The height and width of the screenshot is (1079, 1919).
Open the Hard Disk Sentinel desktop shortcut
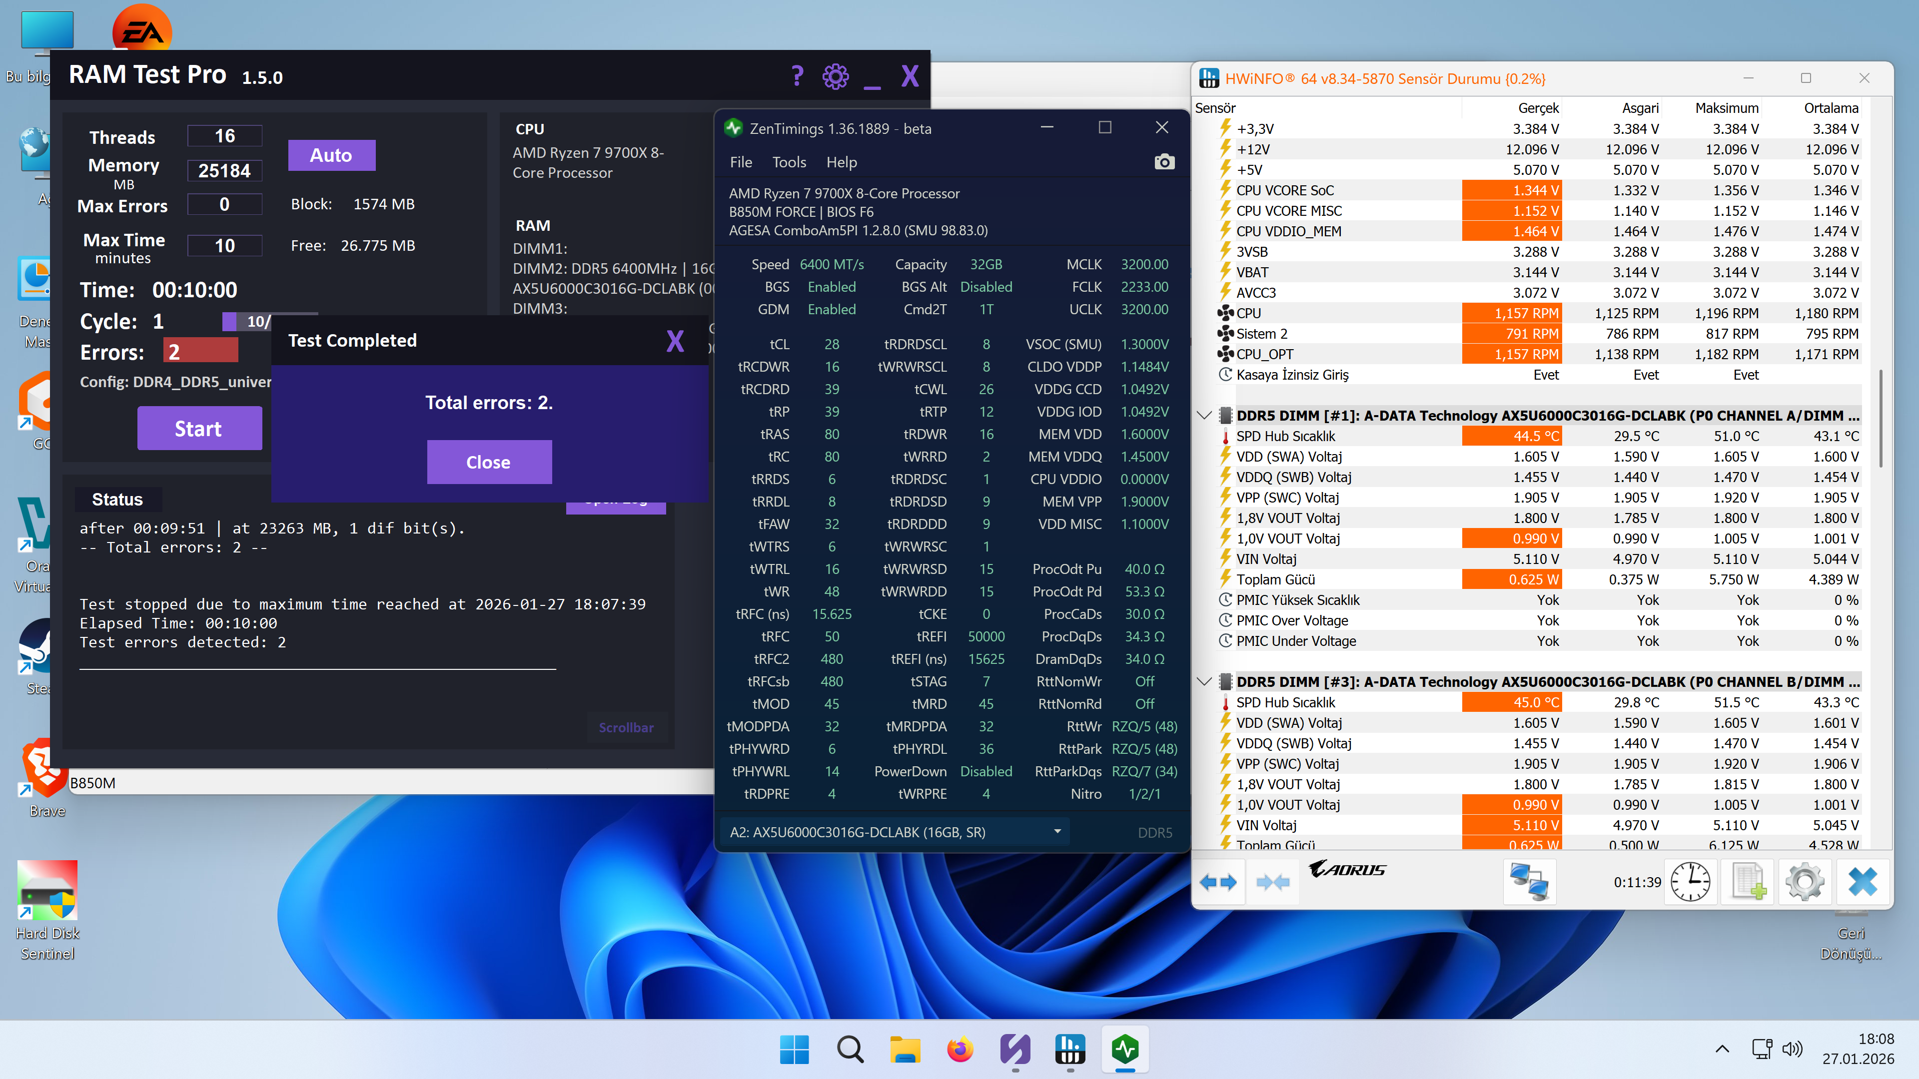point(47,911)
